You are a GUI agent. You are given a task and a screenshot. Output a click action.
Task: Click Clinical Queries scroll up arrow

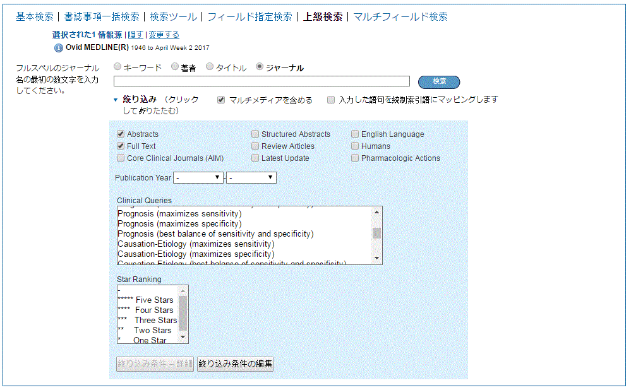point(376,212)
